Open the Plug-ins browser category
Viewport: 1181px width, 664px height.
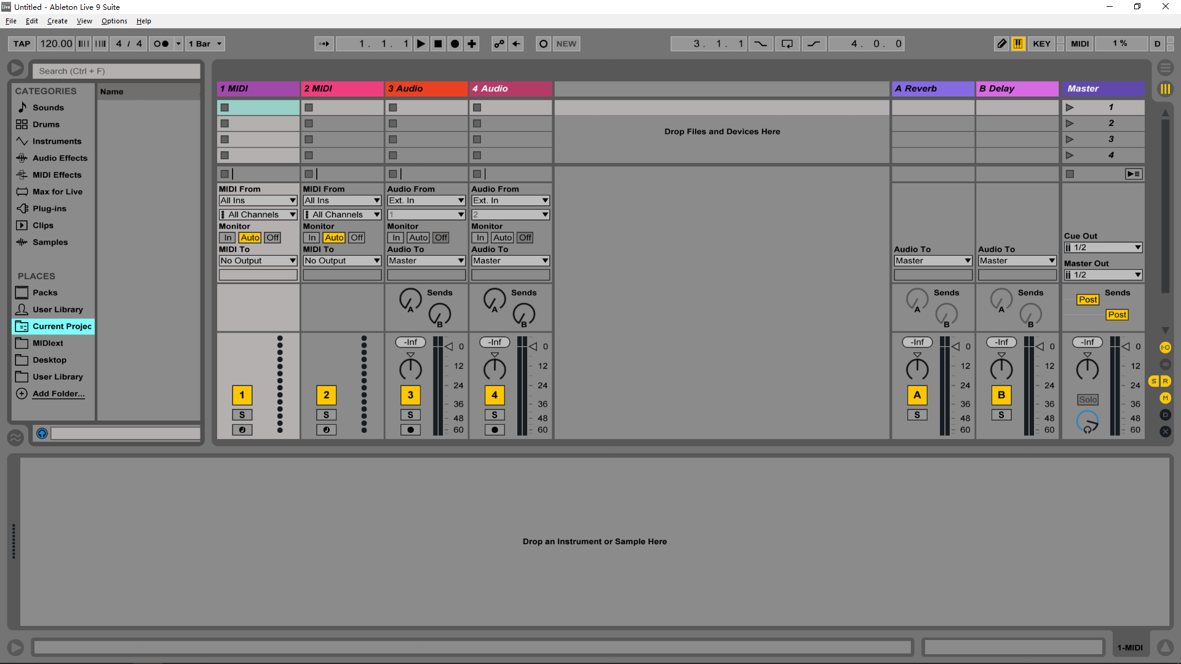pyautogui.click(x=49, y=208)
